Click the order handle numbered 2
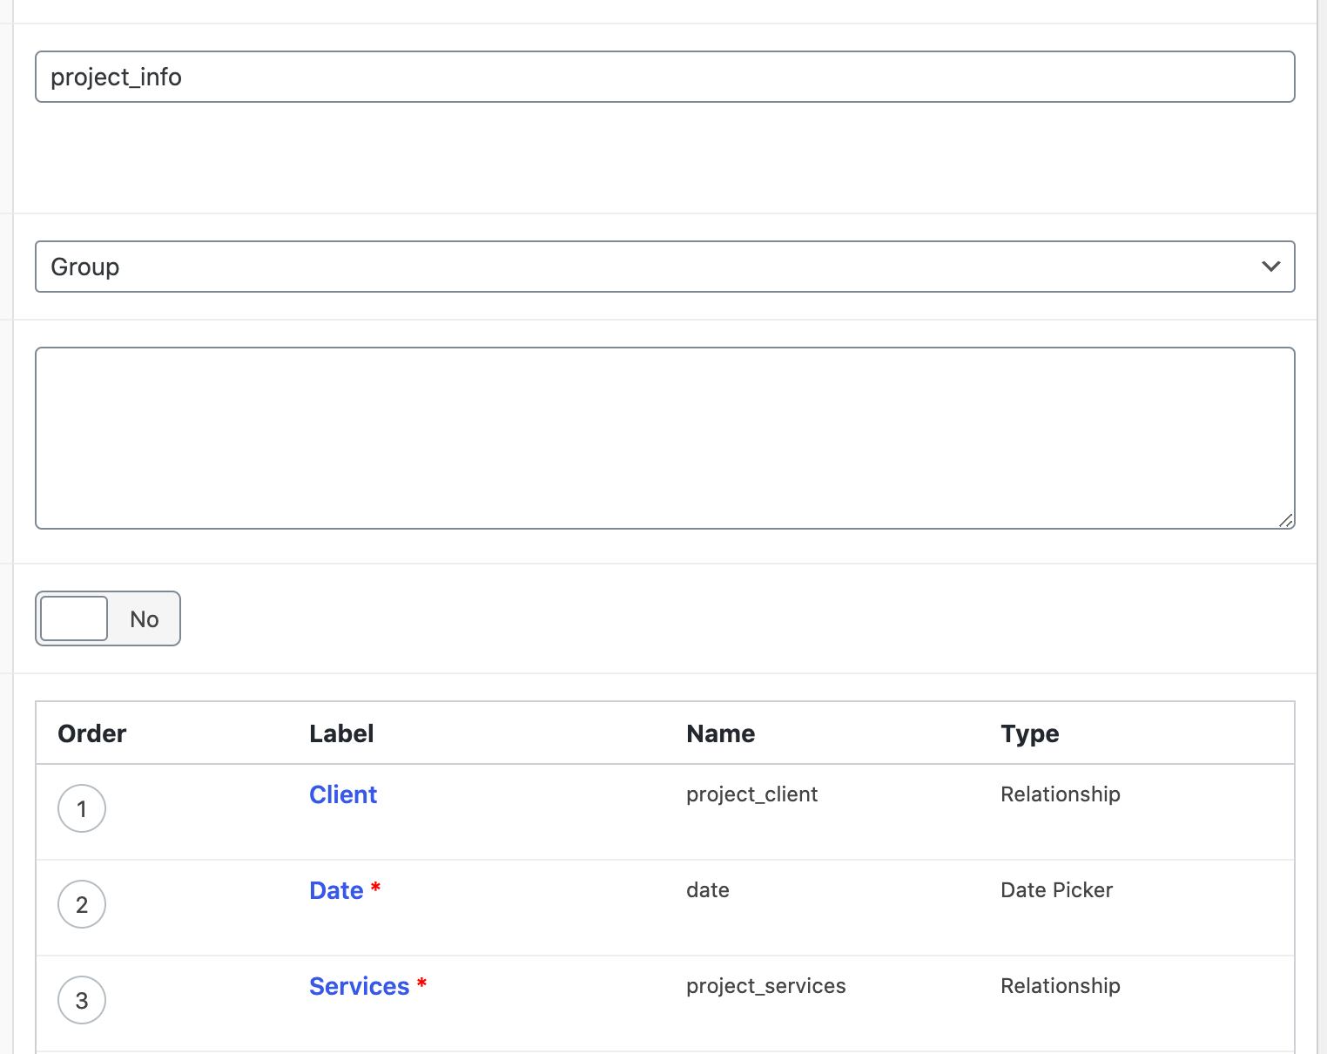 coord(82,904)
